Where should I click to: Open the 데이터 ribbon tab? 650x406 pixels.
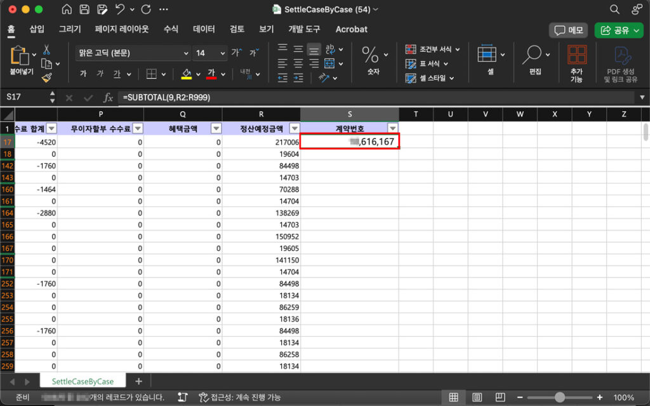[x=204, y=29]
